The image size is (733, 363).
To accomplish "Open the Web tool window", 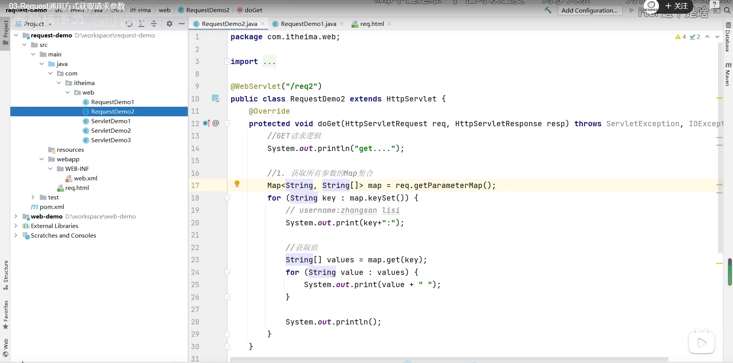I will coord(6,347).
